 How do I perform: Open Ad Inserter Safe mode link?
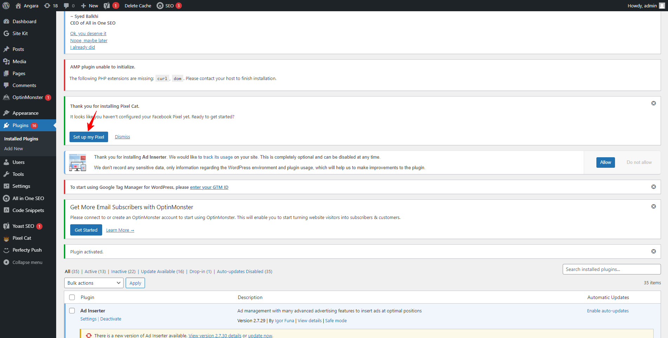point(336,320)
